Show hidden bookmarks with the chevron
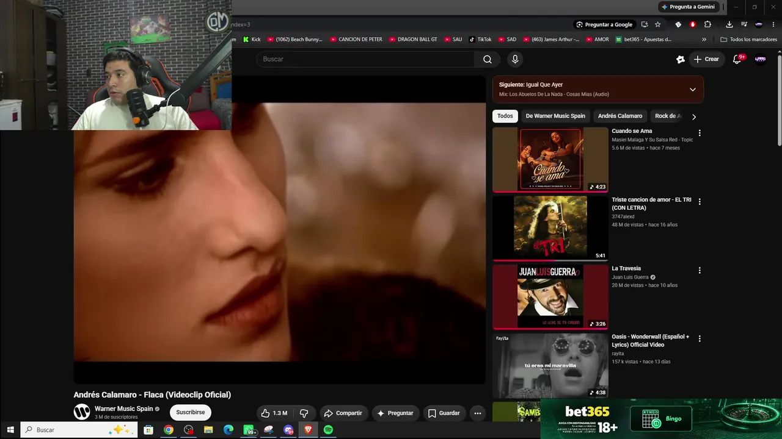782x439 pixels. pos(704,40)
